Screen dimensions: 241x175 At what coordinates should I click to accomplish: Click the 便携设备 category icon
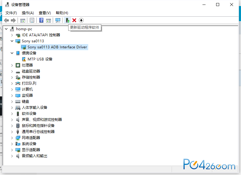[x=18, y=53]
